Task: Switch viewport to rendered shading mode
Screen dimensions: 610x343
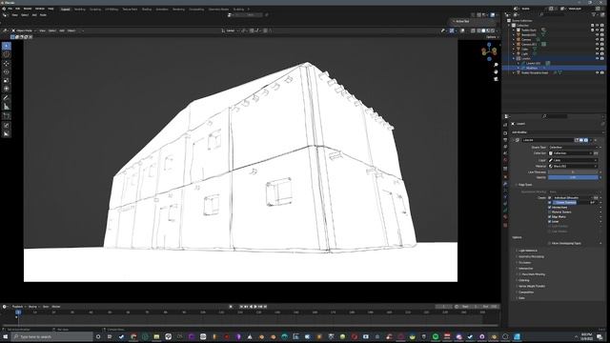Action: 493,30
